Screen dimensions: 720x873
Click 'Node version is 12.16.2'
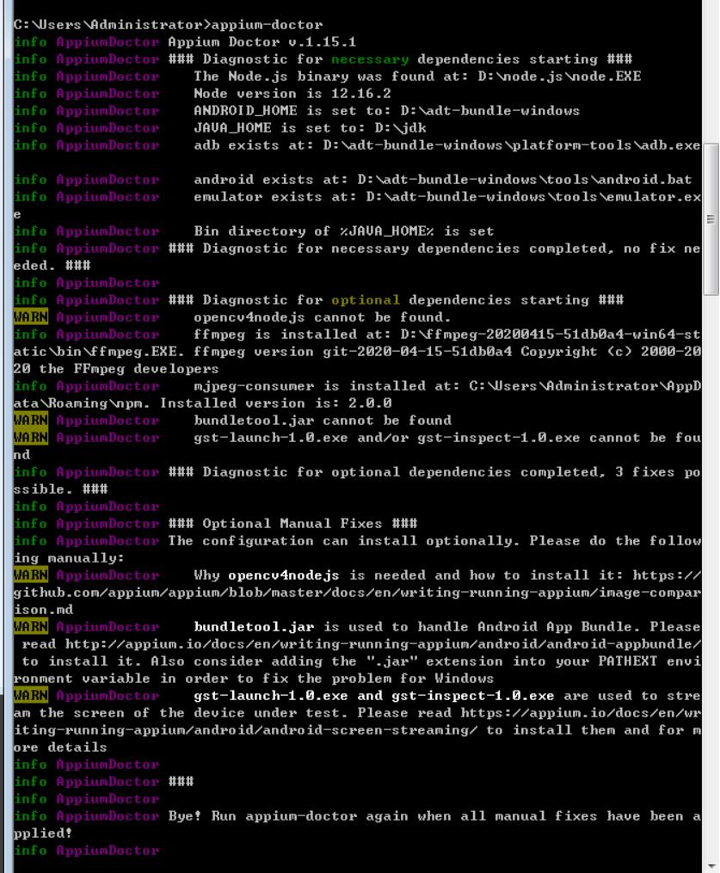coord(292,94)
